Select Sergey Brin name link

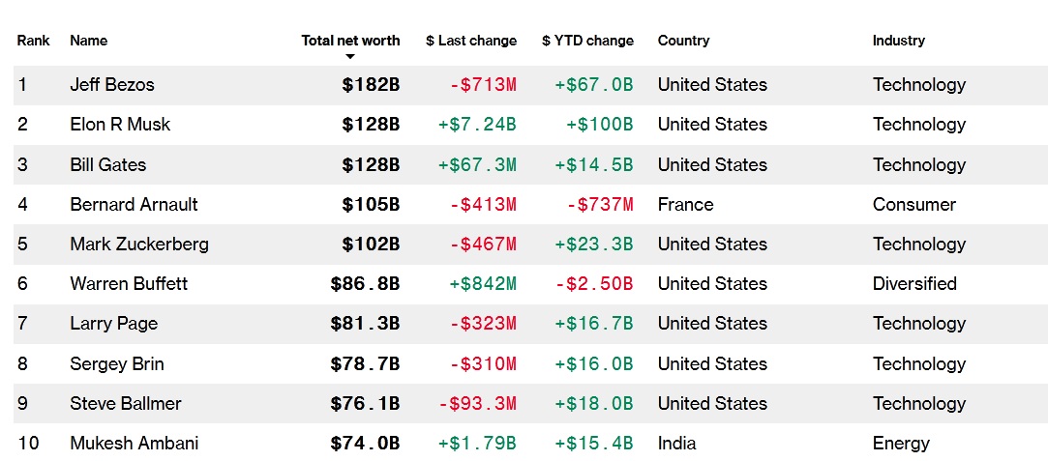(117, 364)
